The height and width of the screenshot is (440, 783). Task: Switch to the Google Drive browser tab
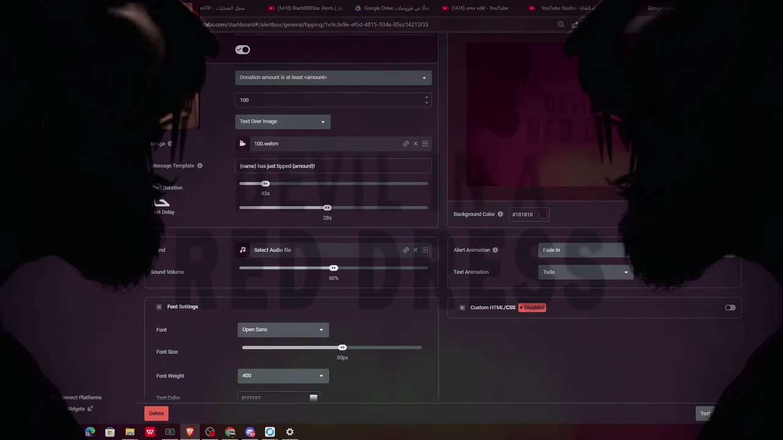tap(391, 8)
